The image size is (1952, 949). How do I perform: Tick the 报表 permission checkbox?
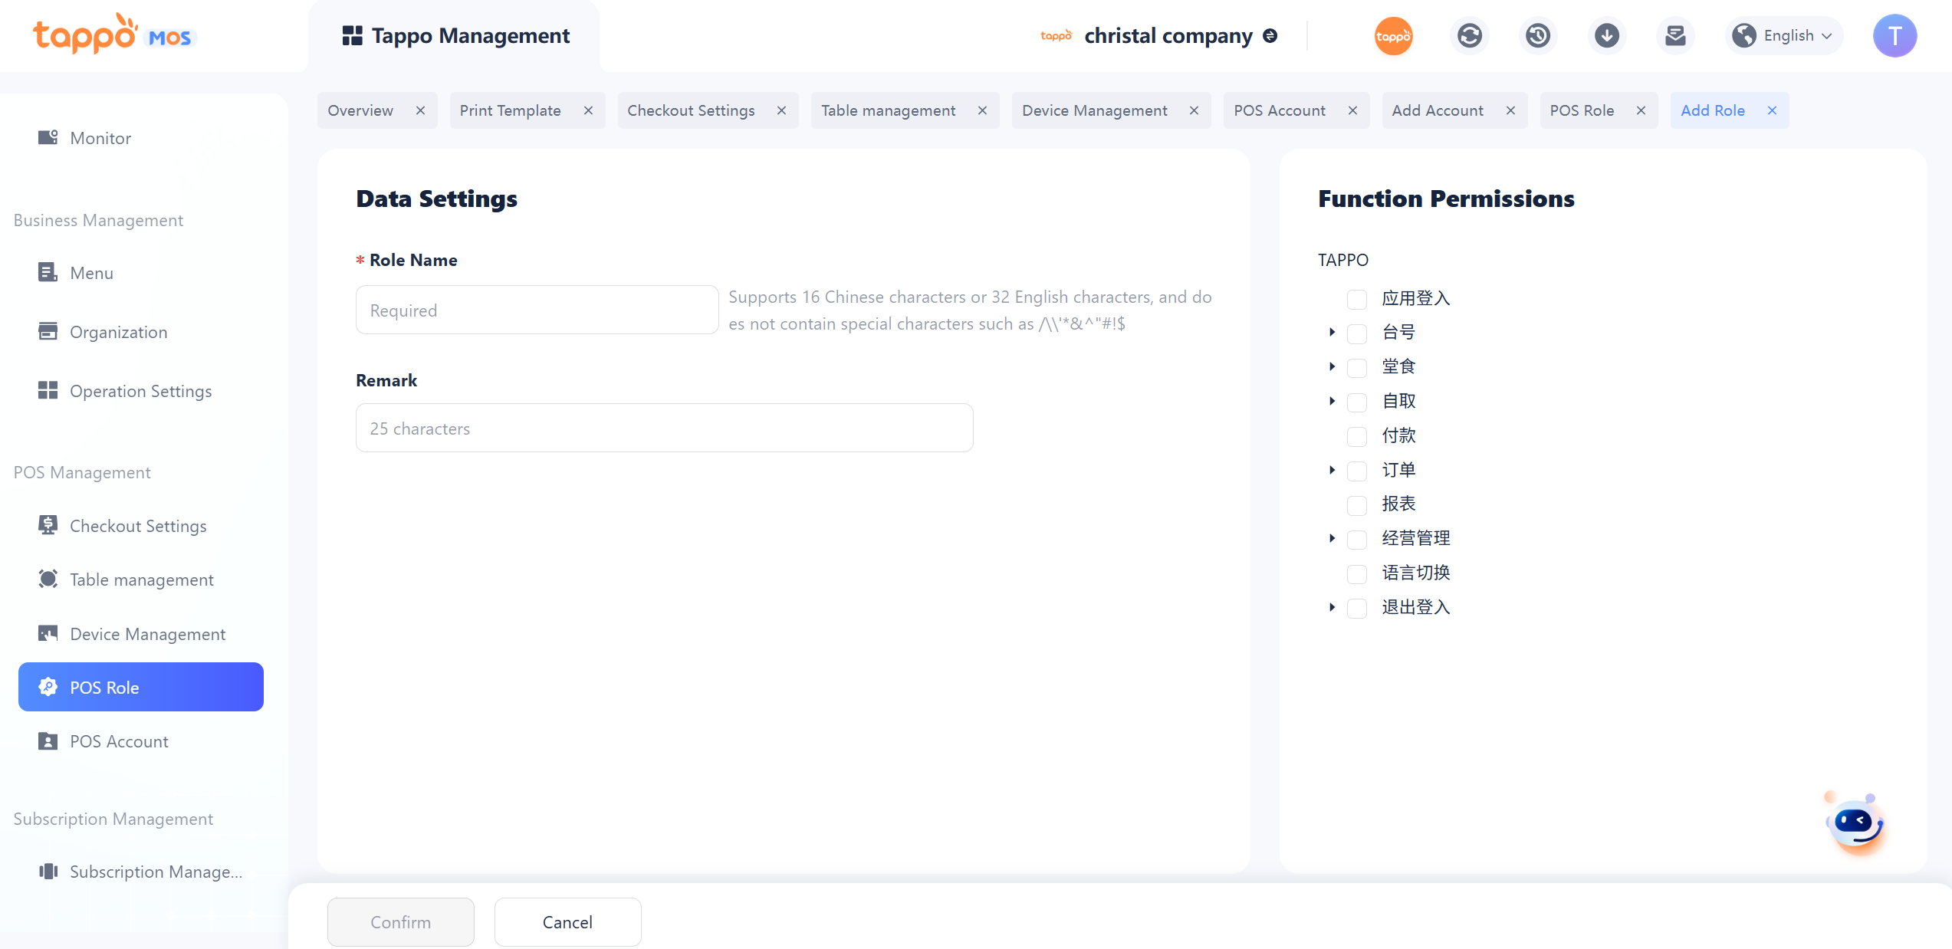coord(1357,504)
